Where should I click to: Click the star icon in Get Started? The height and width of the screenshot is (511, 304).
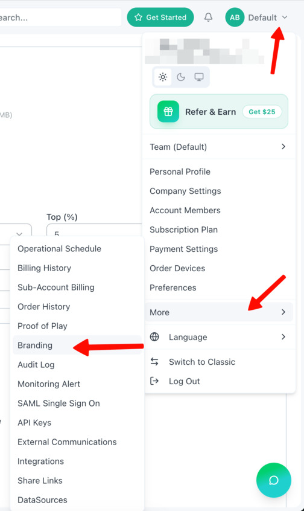pyautogui.click(x=138, y=18)
